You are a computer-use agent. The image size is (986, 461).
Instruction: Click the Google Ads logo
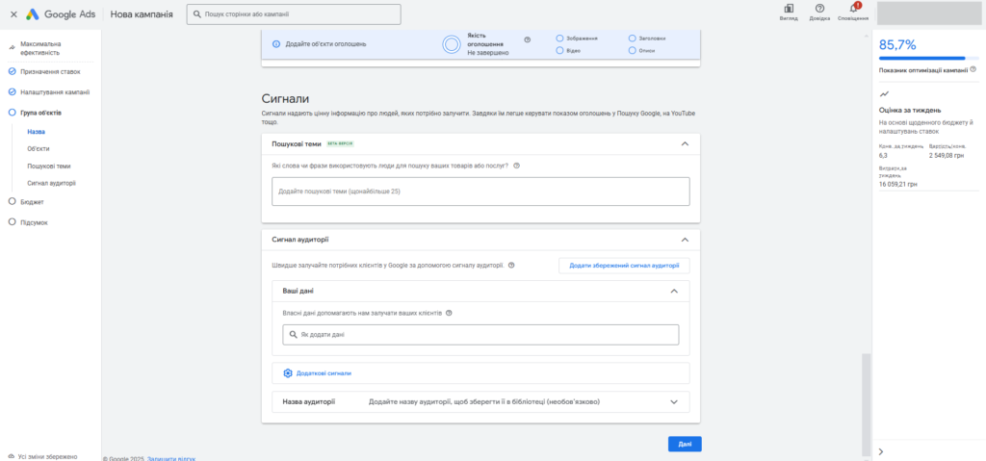pyautogui.click(x=62, y=14)
